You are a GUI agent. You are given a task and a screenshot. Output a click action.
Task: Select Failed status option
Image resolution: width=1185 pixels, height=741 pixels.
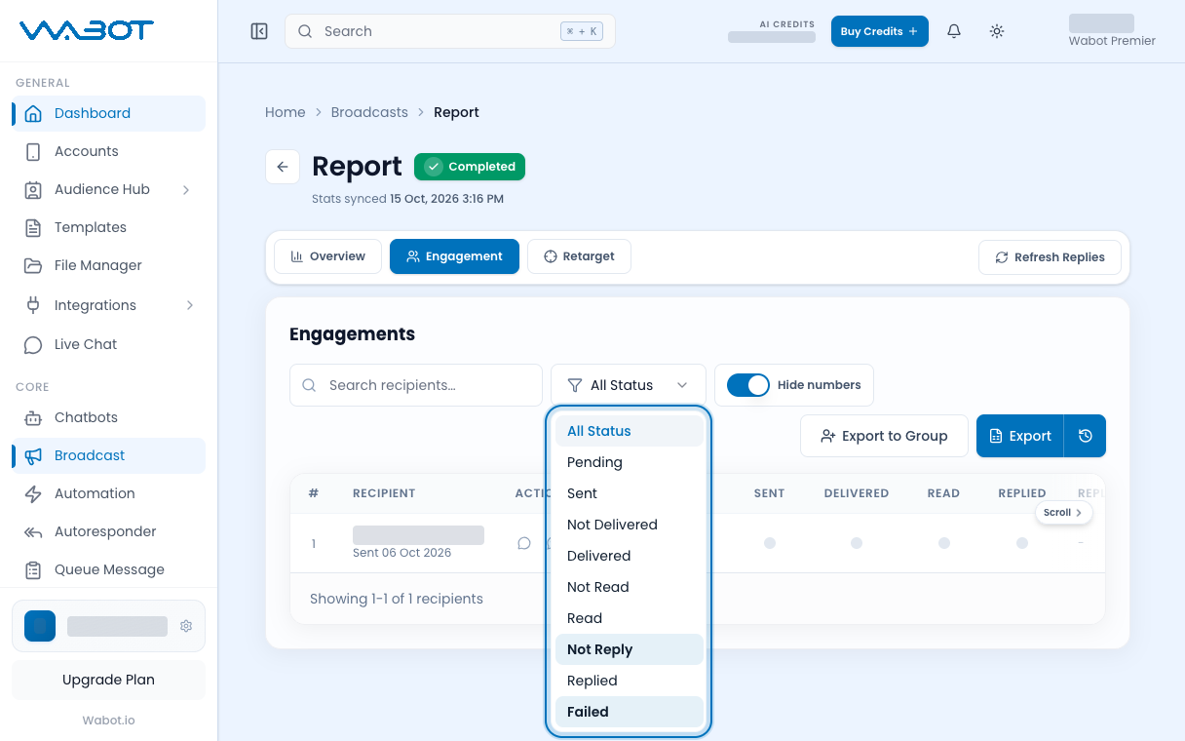tap(630, 712)
